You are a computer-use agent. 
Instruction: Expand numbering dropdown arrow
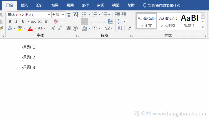[99, 15]
